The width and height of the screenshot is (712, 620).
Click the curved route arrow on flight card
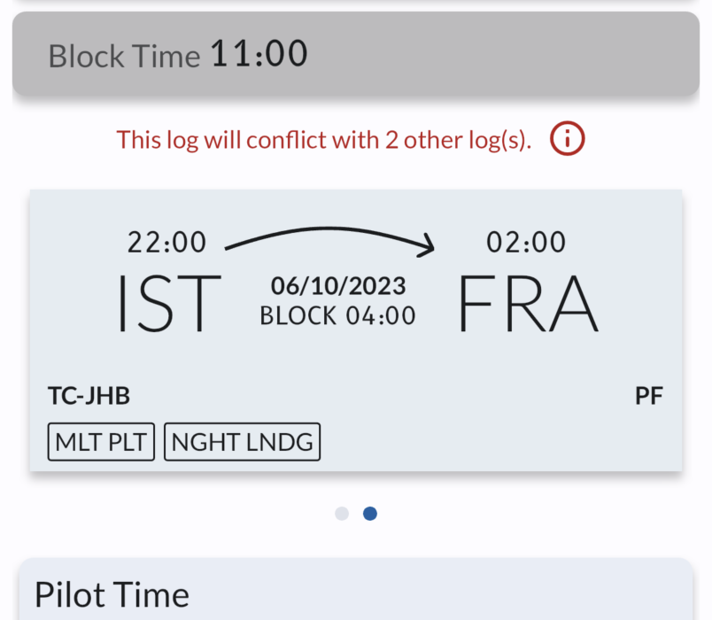click(329, 237)
